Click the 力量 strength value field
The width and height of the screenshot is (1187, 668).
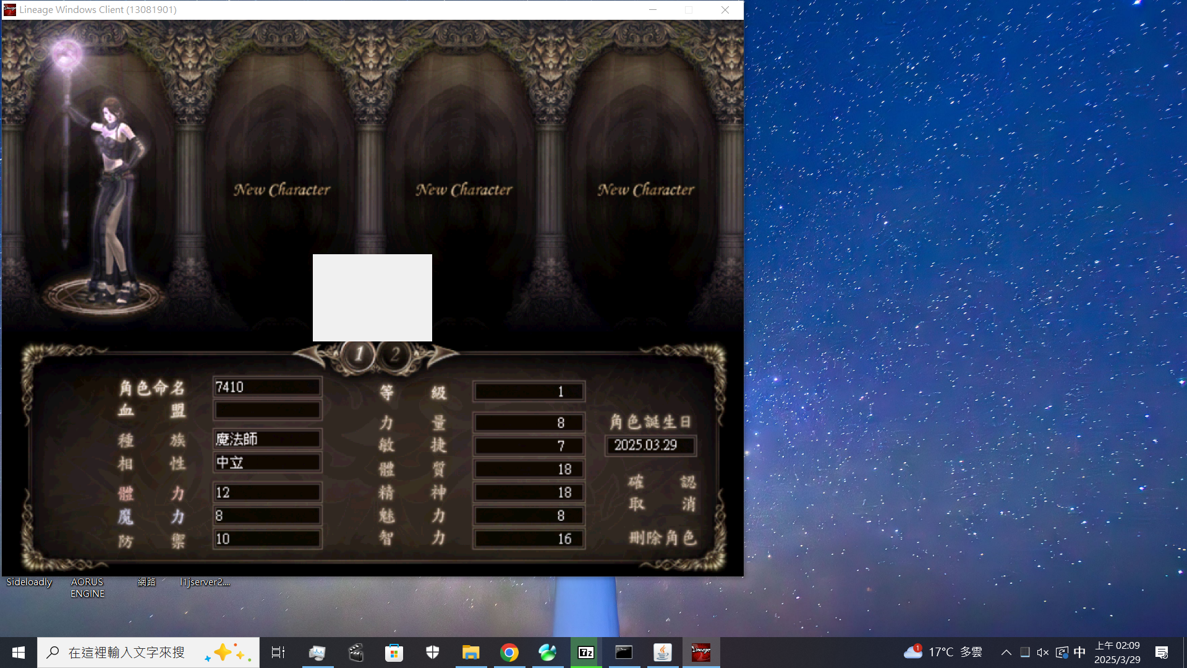[529, 423]
